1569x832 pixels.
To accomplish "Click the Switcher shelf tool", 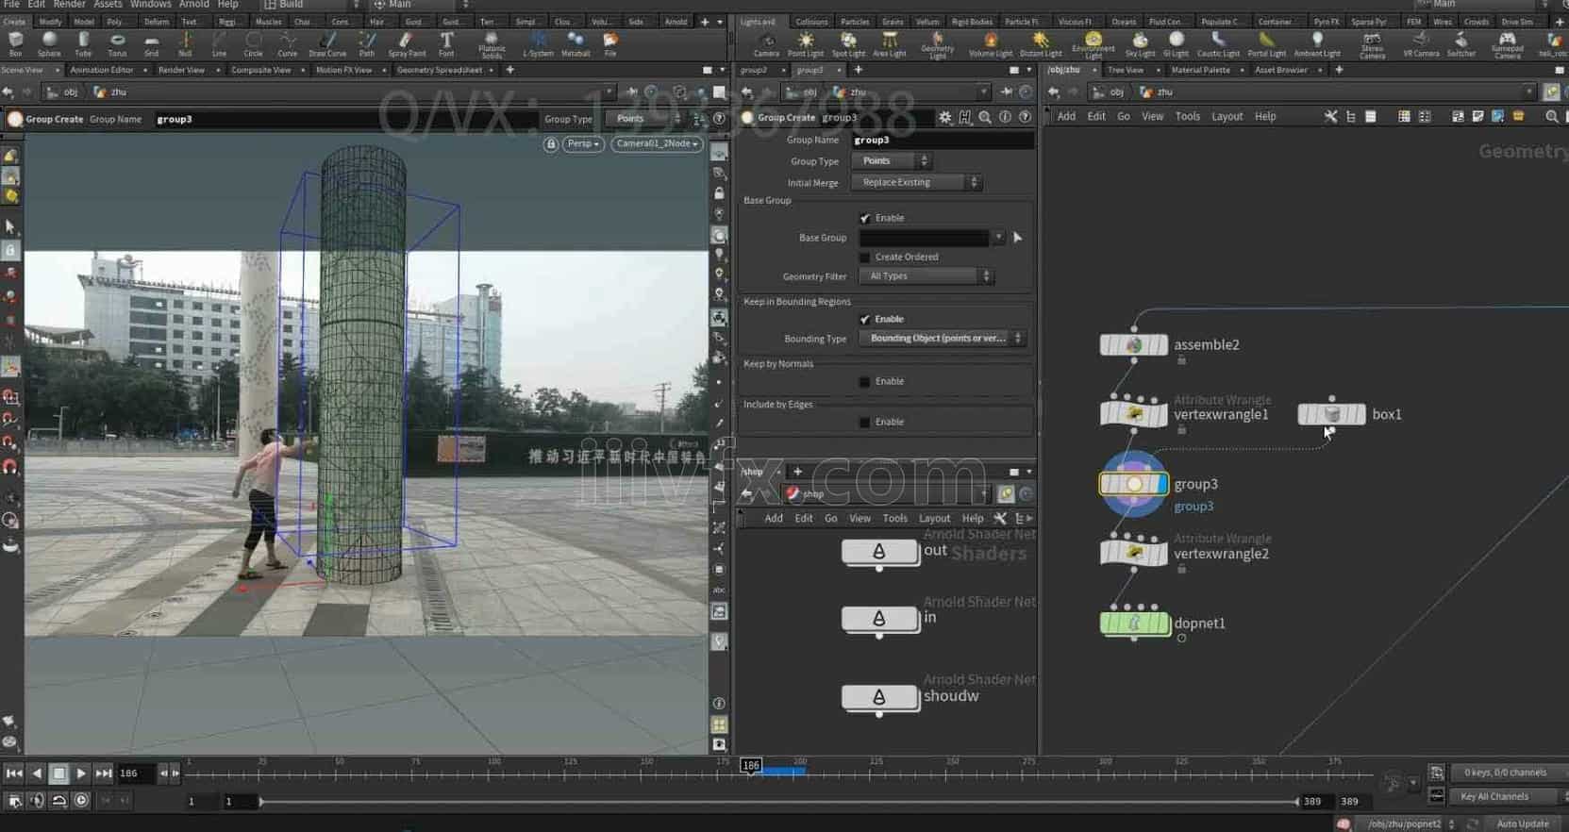I will pyautogui.click(x=1461, y=43).
